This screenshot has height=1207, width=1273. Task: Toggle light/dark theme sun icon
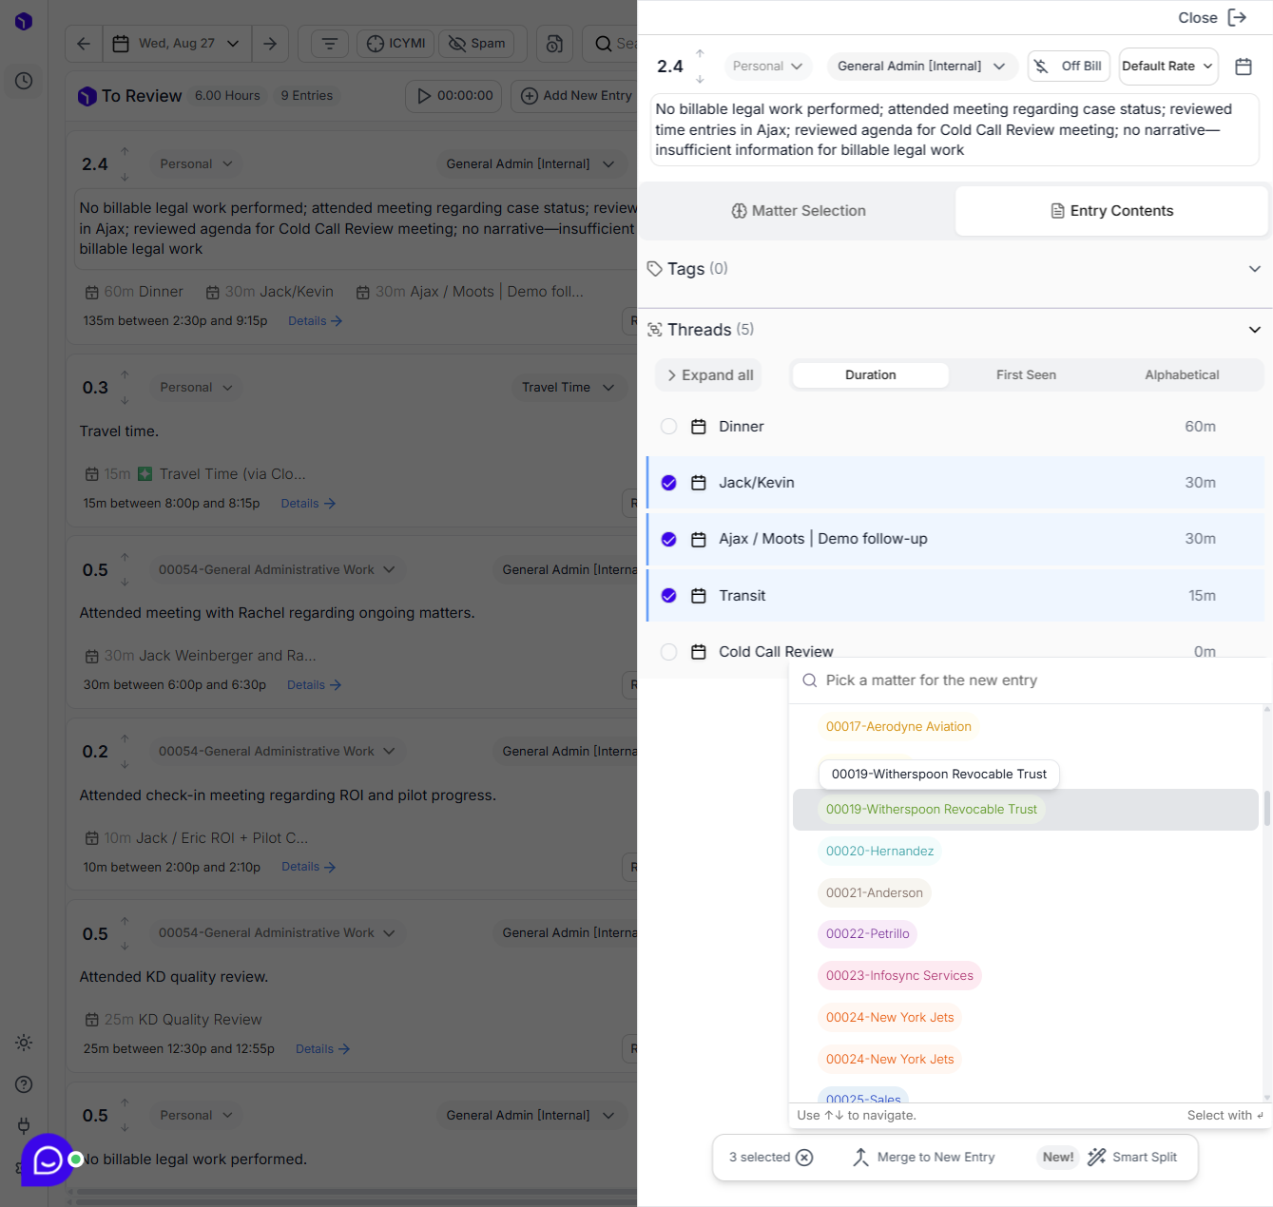(x=24, y=1043)
